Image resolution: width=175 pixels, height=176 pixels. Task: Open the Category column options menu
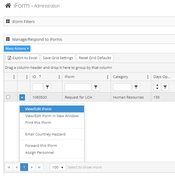[x=148, y=77]
